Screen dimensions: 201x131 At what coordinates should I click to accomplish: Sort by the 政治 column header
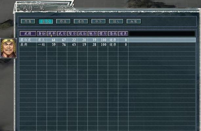tap(82, 34)
